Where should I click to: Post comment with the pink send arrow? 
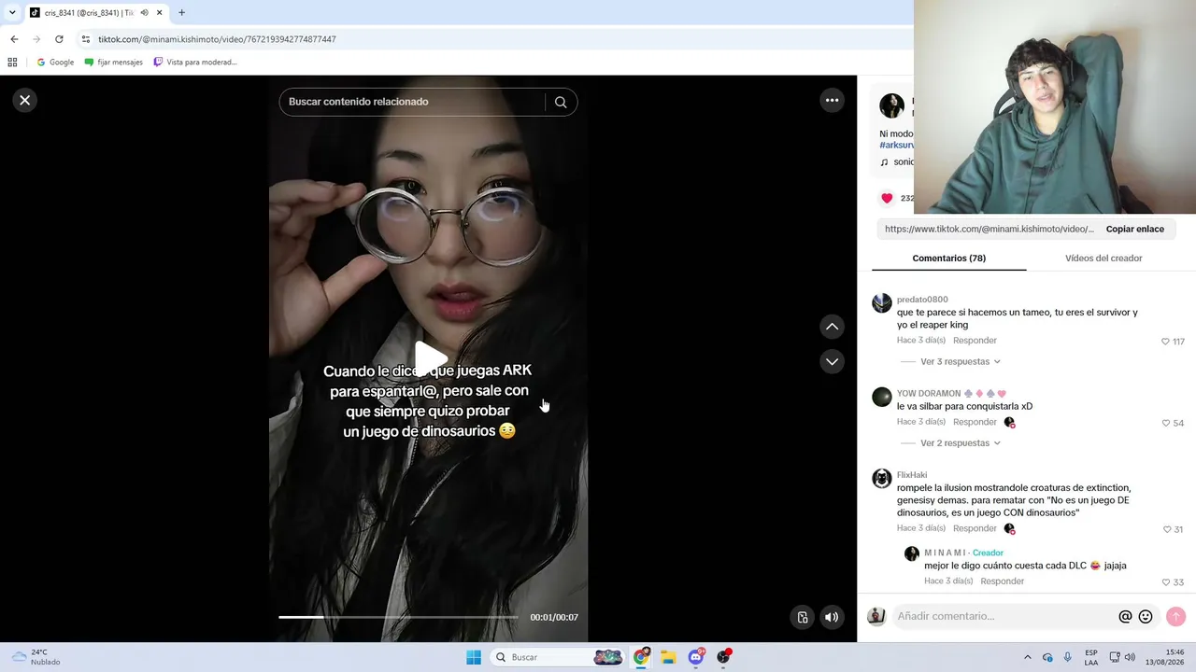(1175, 617)
